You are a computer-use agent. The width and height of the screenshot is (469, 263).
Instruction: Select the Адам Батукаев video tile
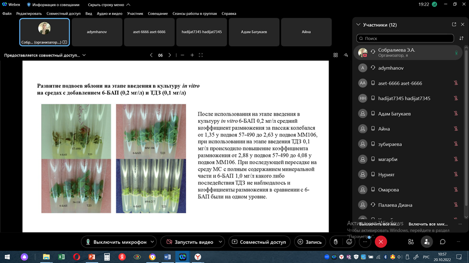click(x=254, y=32)
